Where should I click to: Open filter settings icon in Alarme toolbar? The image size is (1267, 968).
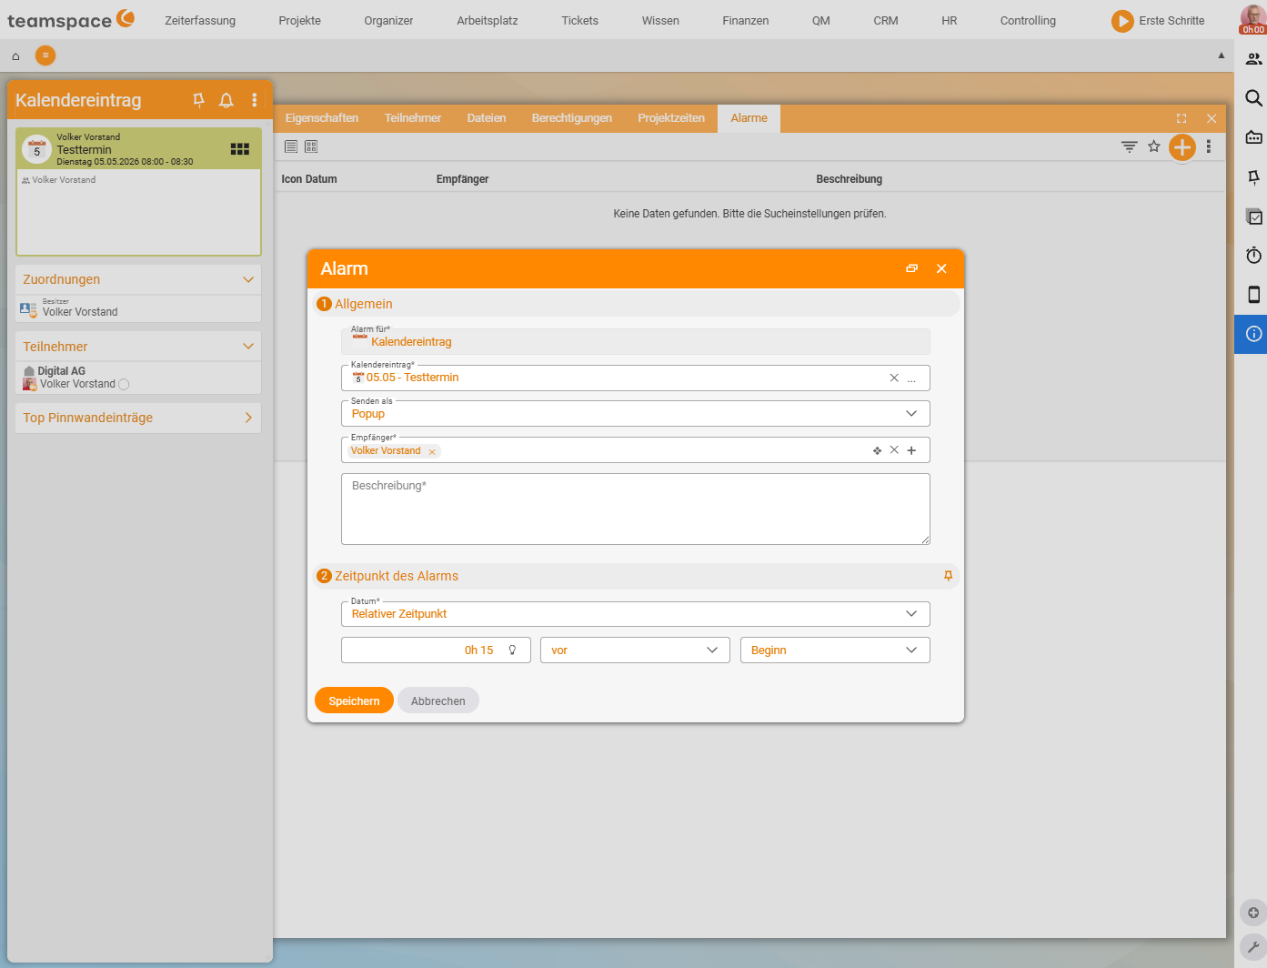point(1130,146)
